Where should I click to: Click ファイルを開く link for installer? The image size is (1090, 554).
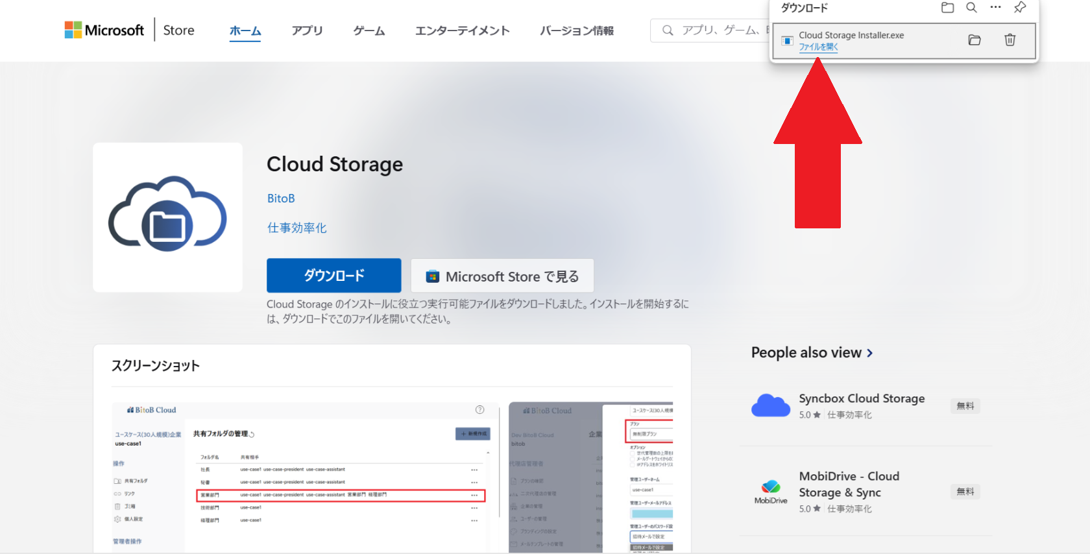click(x=818, y=47)
